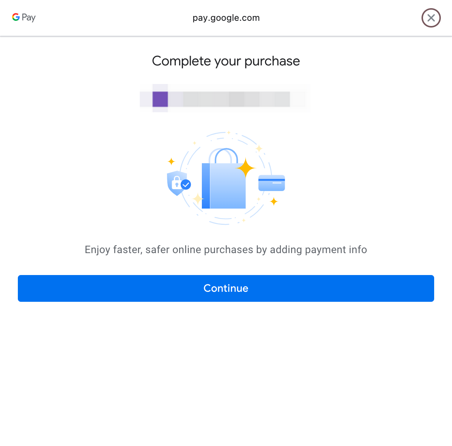Click the blue checkmark badge

pos(186,184)
